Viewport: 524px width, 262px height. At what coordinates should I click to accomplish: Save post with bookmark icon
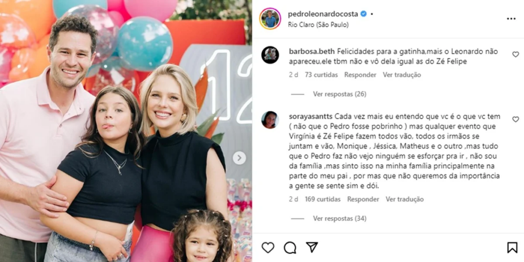click(x=512, y=248)
